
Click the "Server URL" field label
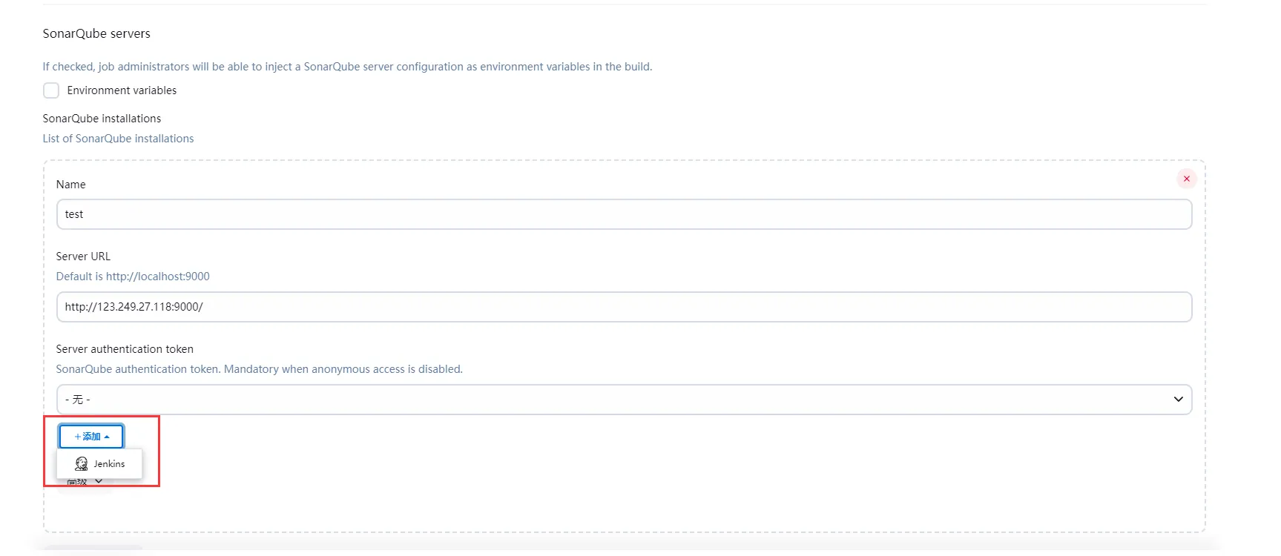coord(83,257)
